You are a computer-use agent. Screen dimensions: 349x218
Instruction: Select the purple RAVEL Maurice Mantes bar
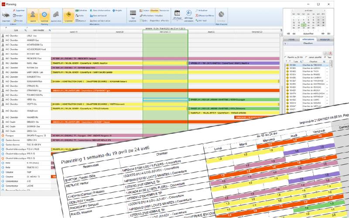point(234,63)
